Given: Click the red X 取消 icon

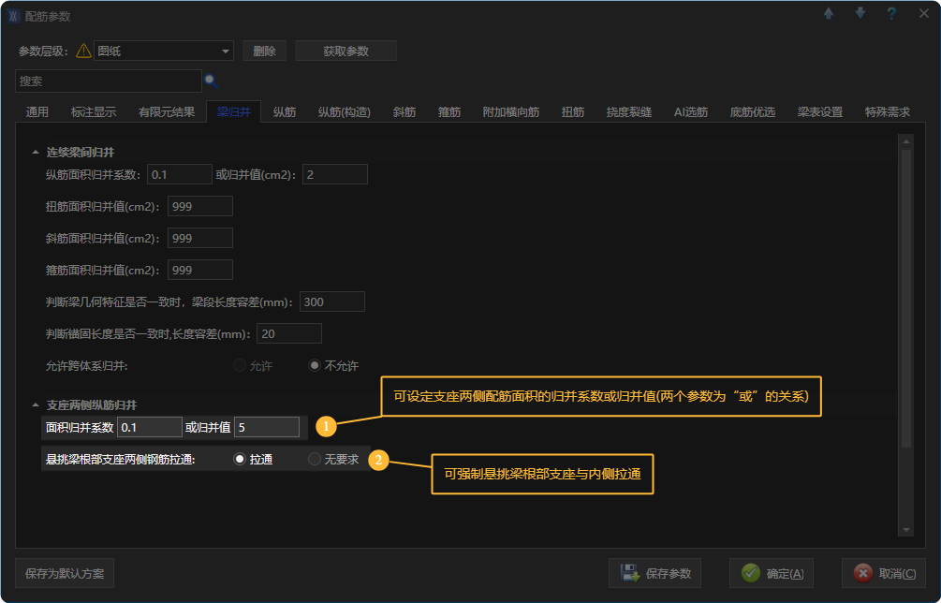Looking at the screenshot, I should [x=862, y=573].
